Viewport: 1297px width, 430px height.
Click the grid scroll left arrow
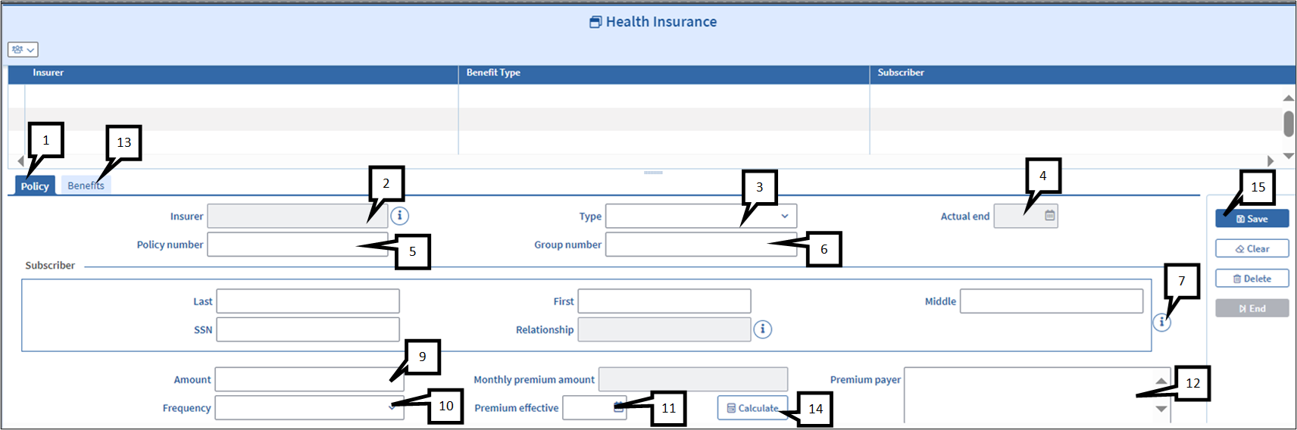[x=20, y=161]
